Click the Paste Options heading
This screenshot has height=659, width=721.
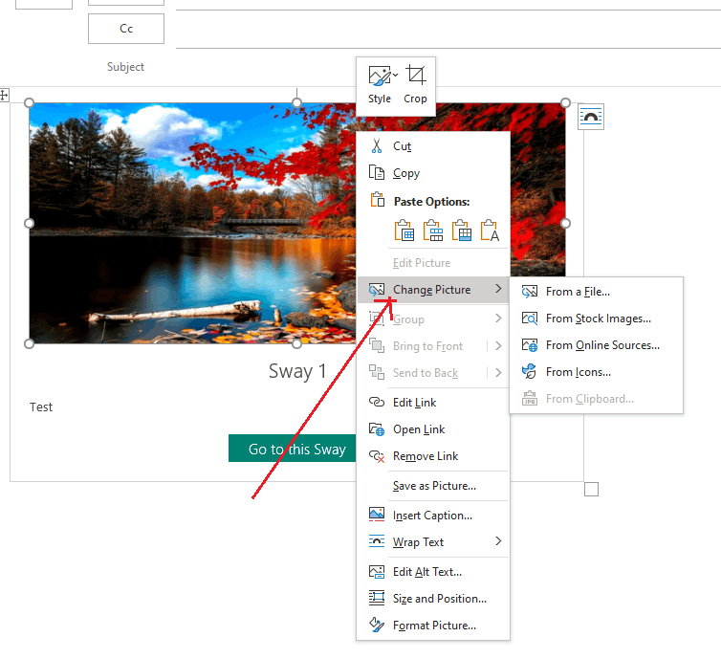click(x=432, y=202)
